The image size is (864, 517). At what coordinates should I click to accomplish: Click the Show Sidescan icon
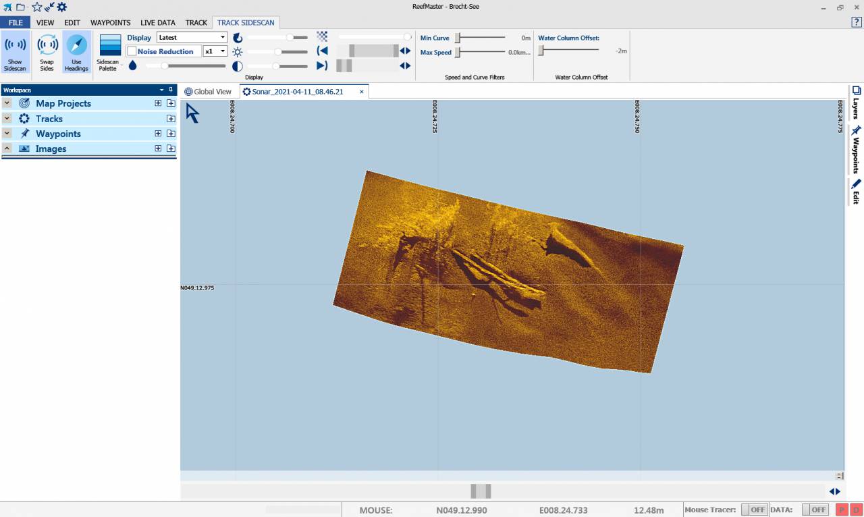pyautogui.click(x=15, y=46)
